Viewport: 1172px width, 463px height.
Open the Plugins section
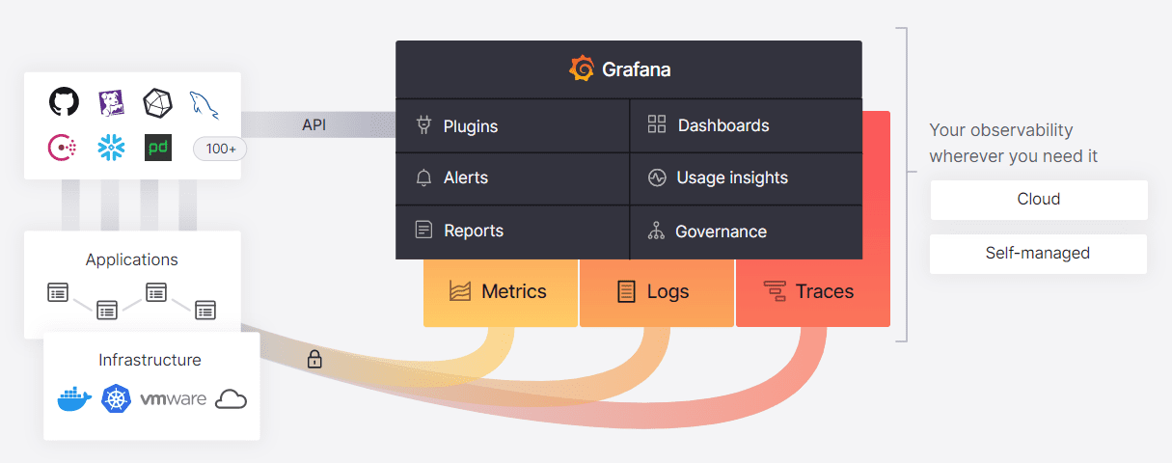tap(512, 125)
